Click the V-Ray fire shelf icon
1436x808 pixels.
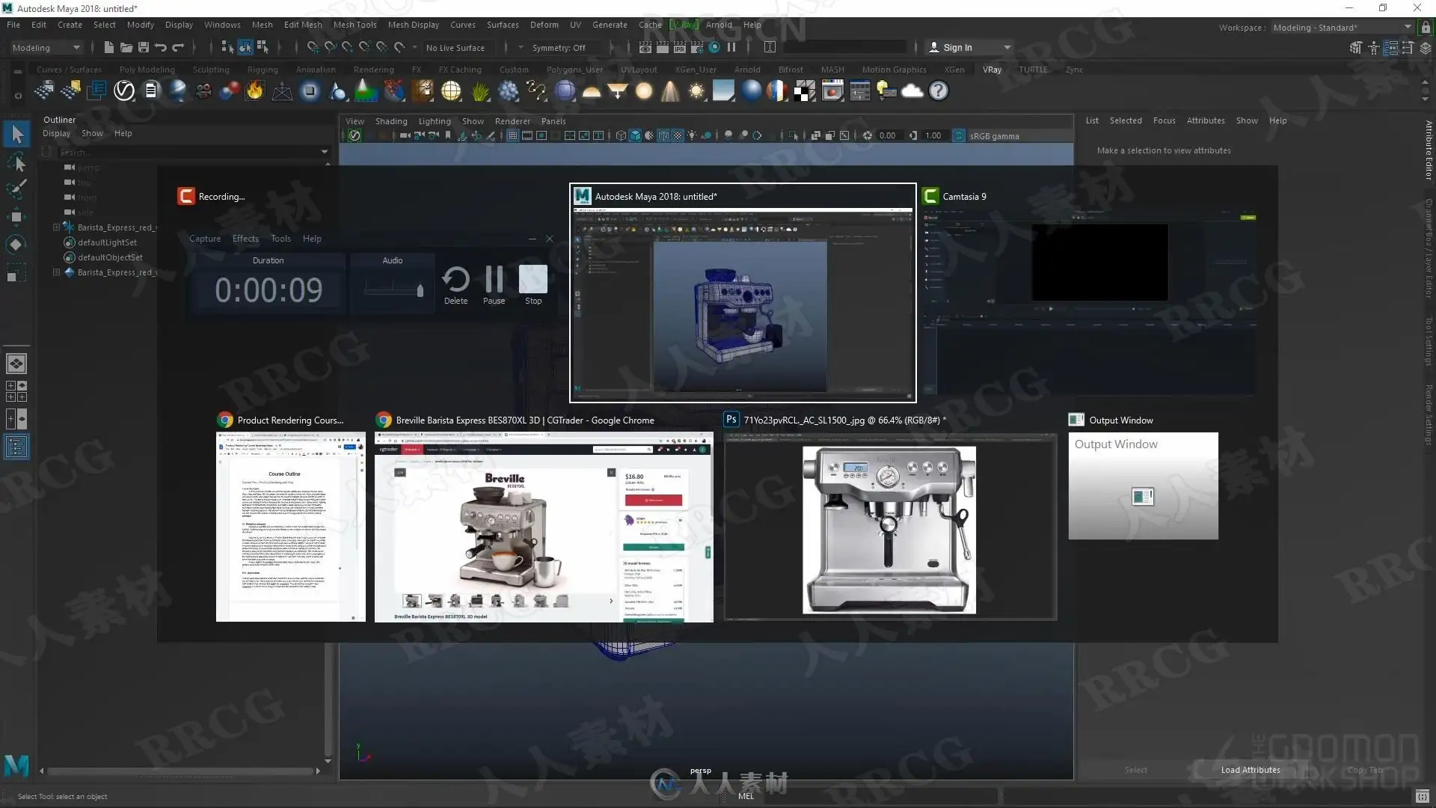pos(255,91)
